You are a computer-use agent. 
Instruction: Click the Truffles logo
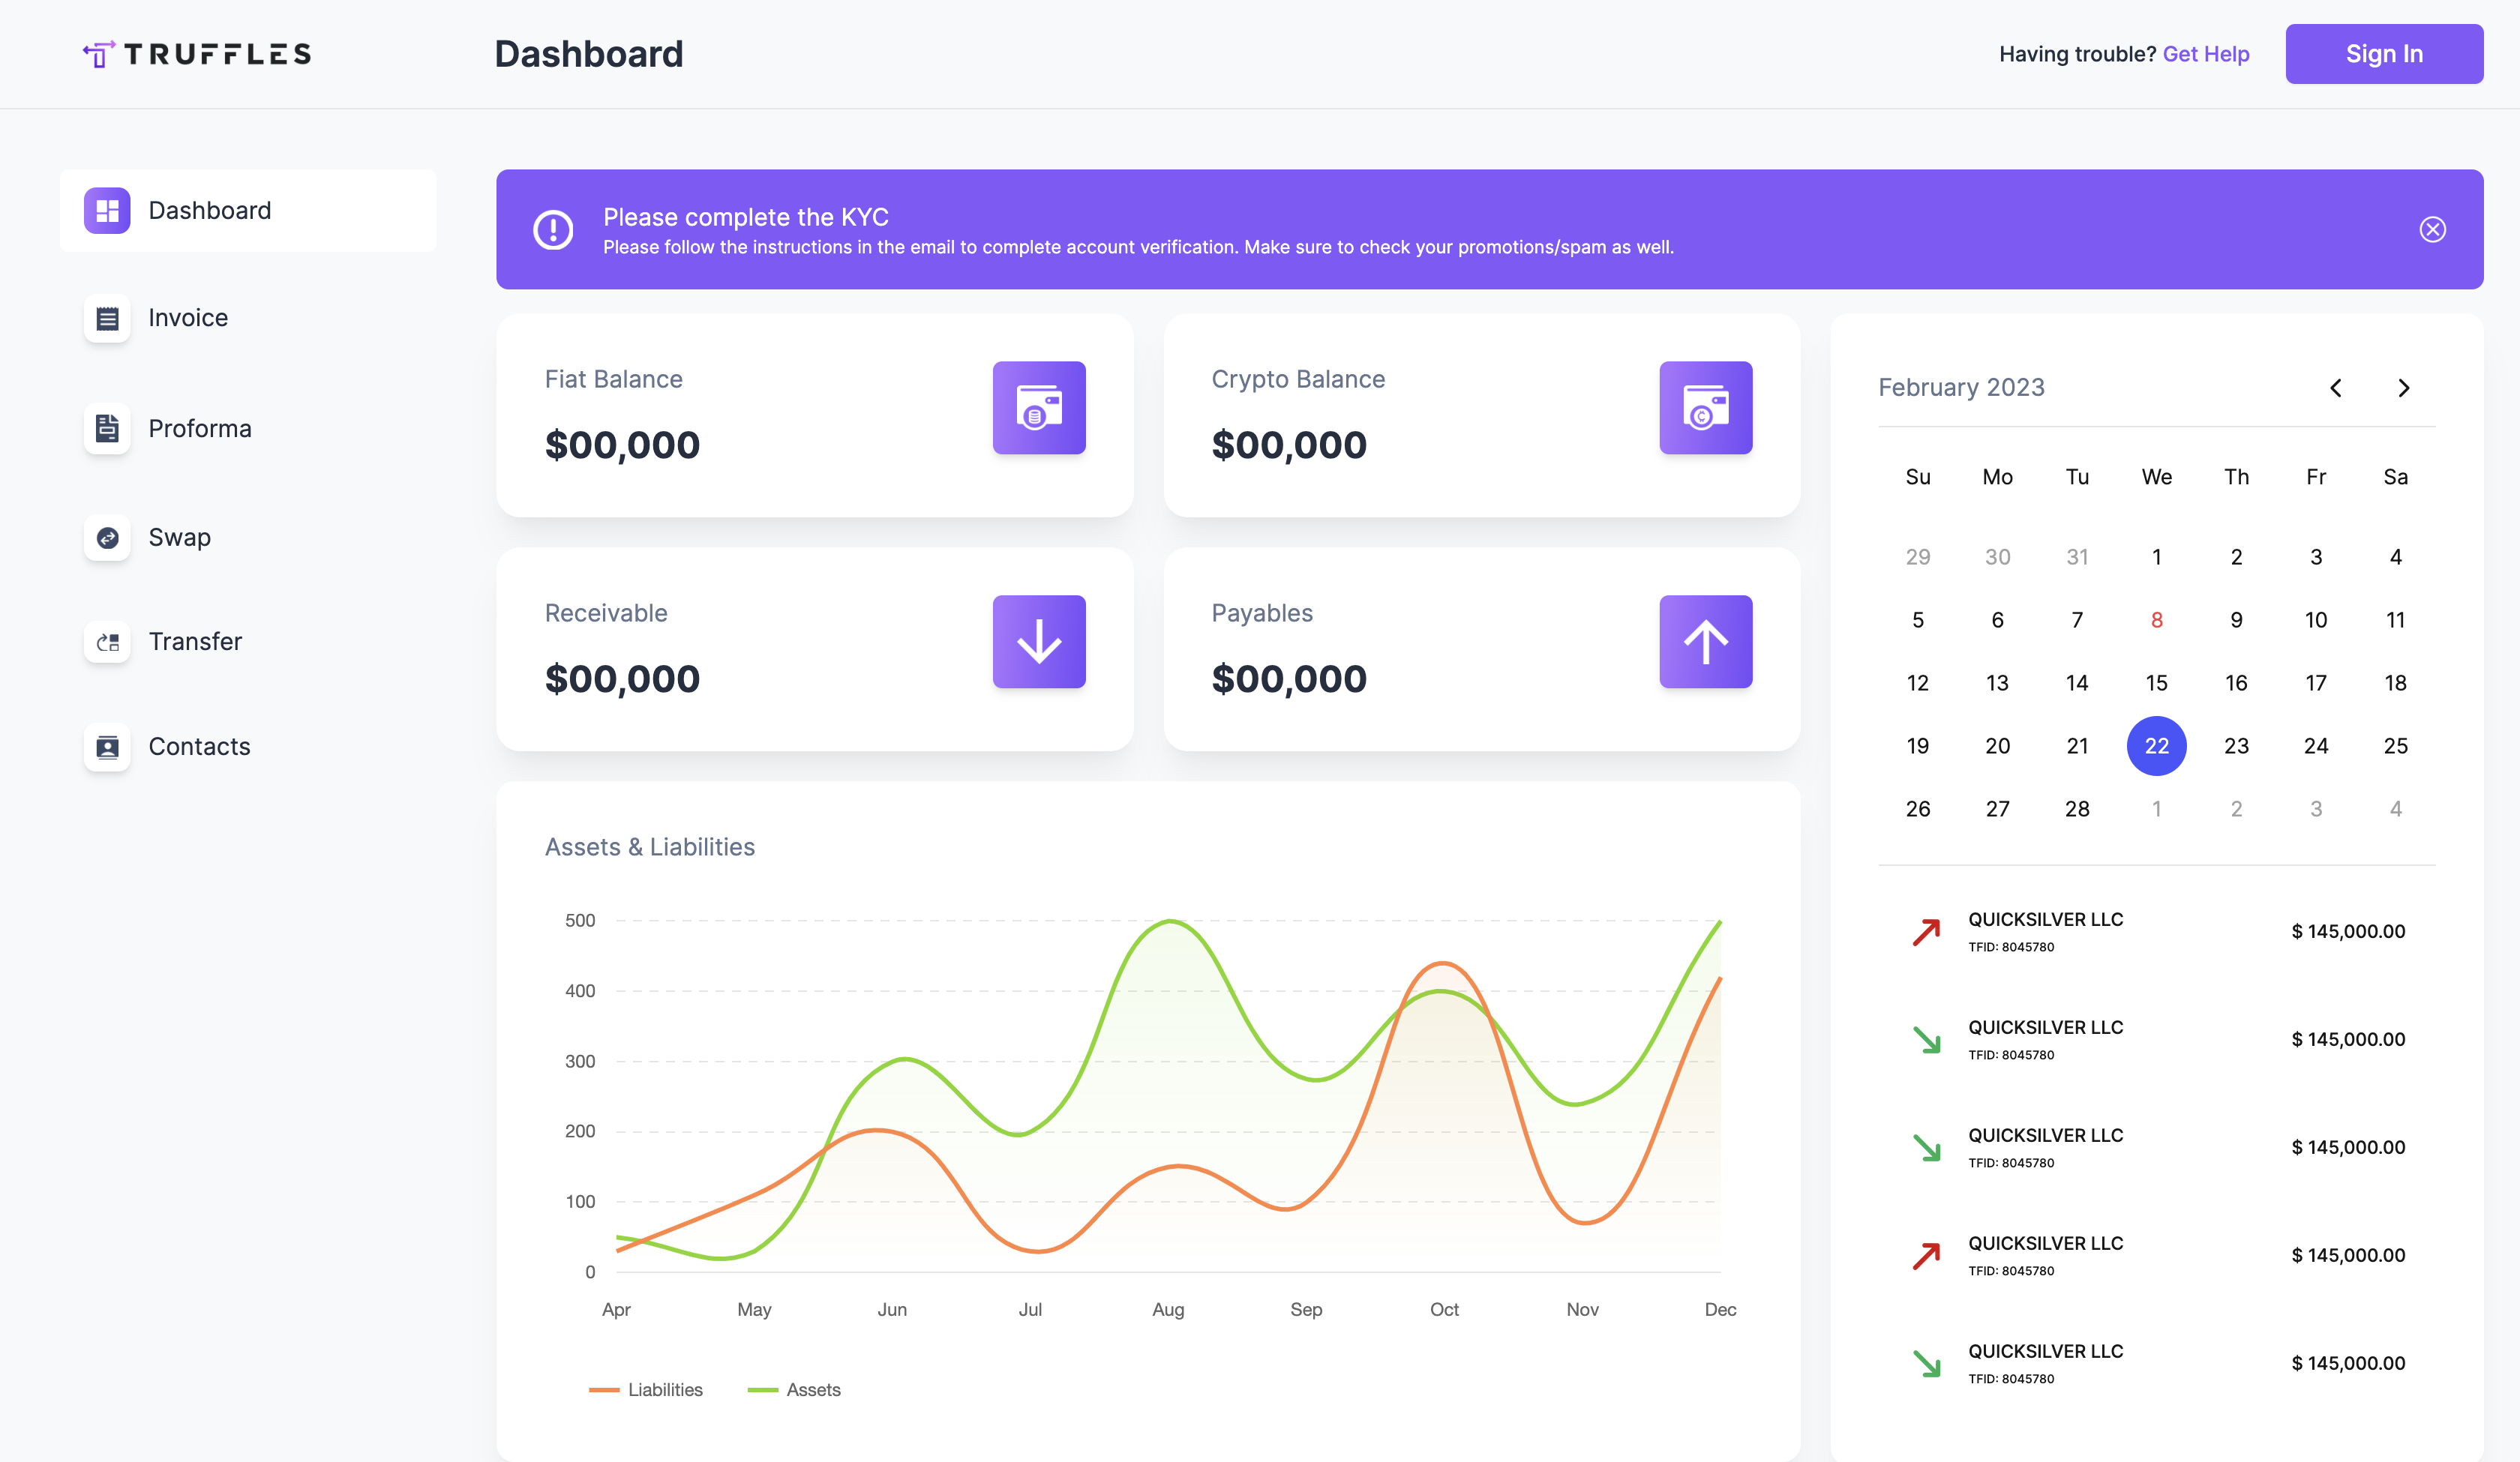pos(197,54)
